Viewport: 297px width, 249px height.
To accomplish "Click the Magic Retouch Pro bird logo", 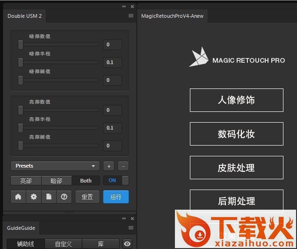I will click(x=199, y=57).
